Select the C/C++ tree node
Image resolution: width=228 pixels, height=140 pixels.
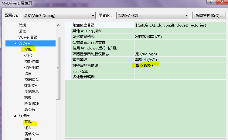click(x=24, y=43)
